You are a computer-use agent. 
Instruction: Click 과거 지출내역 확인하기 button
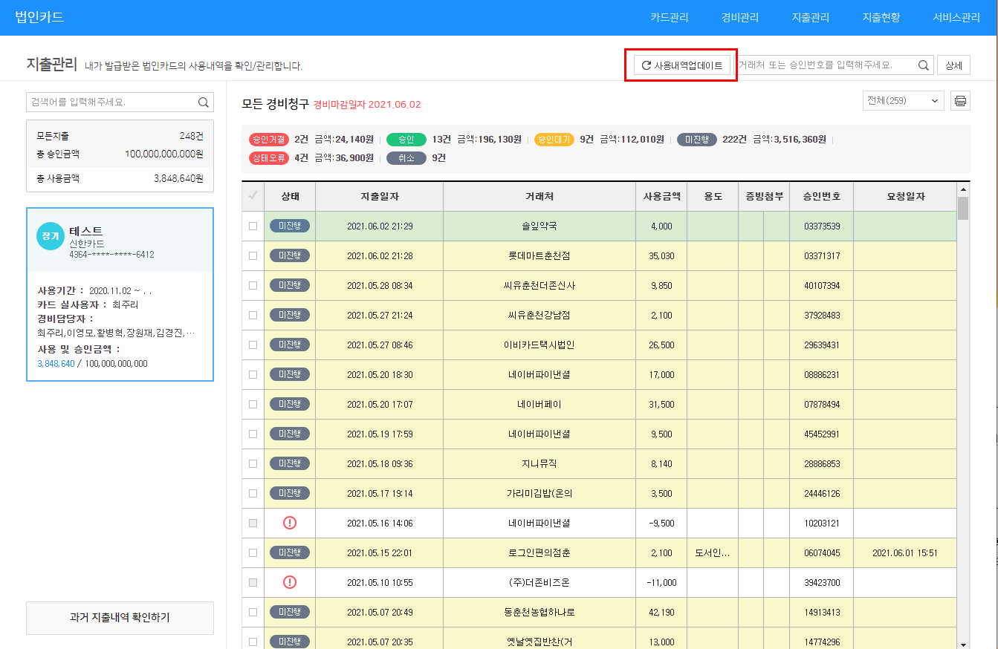coord(120,618)
